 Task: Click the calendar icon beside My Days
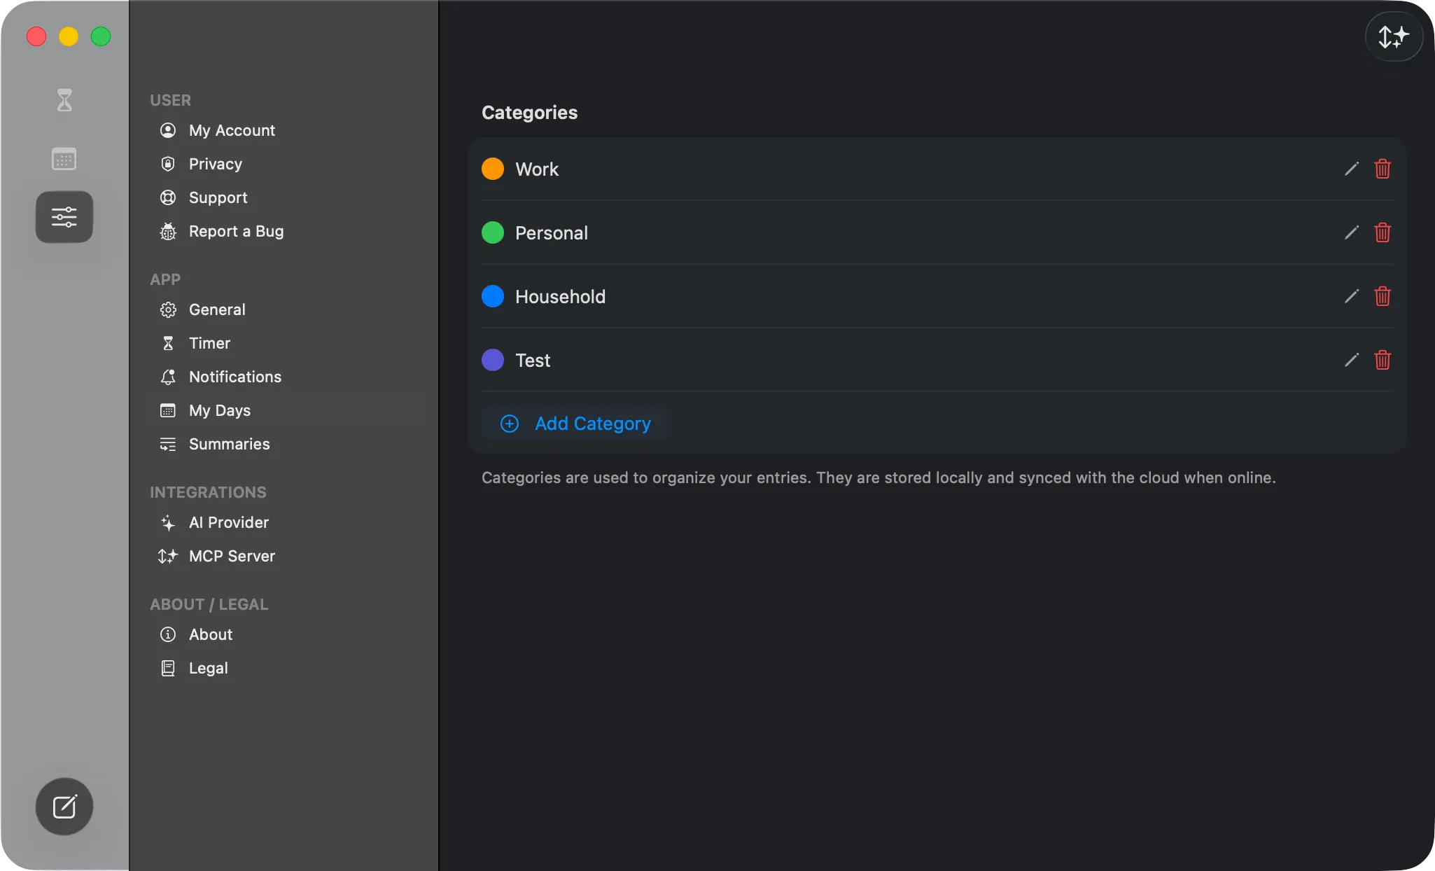coord(168,410)
